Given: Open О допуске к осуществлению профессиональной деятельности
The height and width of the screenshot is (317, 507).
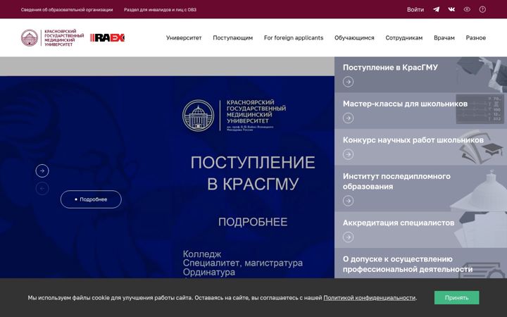Looking at the screenshot, I should [420, 263].
